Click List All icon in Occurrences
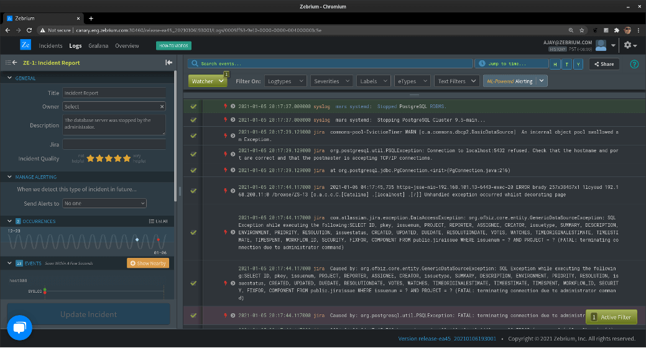This screenshot has width=646, height=348. (158, 221)
